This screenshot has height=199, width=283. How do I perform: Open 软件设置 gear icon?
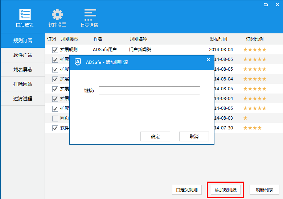[x=57, y=18]
